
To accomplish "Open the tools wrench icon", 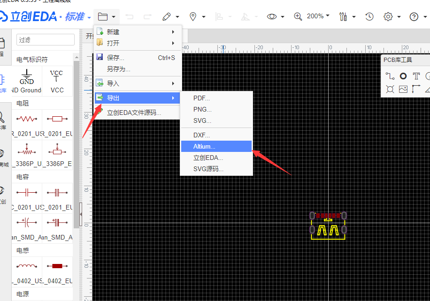I will coord(343,17).
